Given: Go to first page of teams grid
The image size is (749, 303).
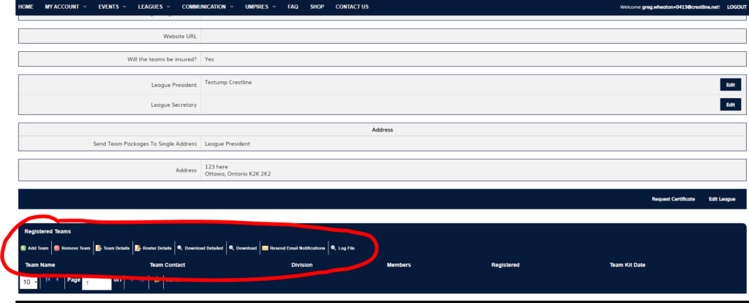Looking at the screenshot, I should [48, 280].
